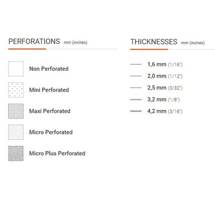
Task: Click the Micro Plus Perforated label
Action: (57, 153)
